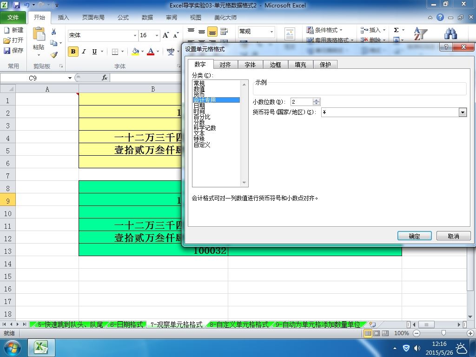Open the clipboard group dialog launcher

point(61,66)
